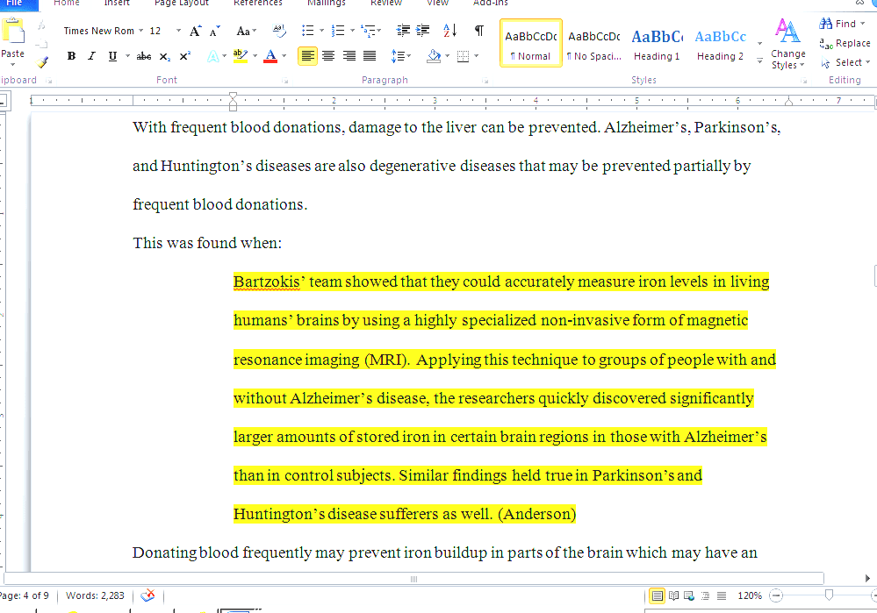The image size is (877, 613).
Task: Apply superscript to selected text
Action: click(183, 55)
